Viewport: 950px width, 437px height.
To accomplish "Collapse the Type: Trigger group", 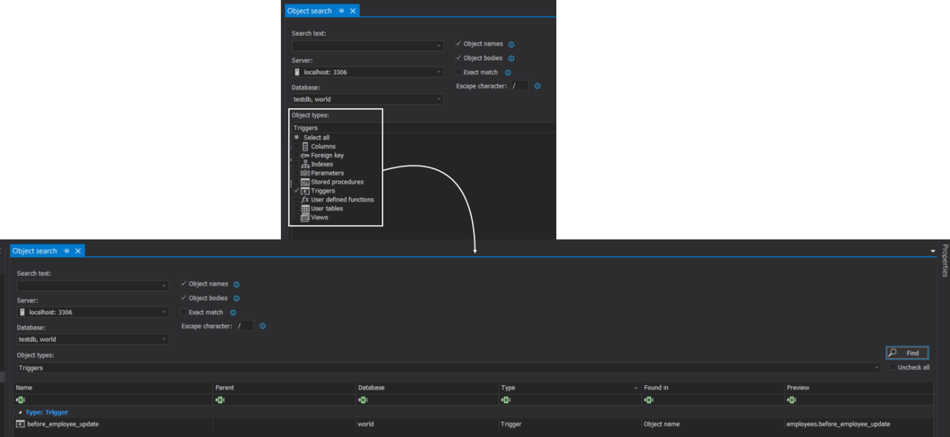I will click(19, 412).
